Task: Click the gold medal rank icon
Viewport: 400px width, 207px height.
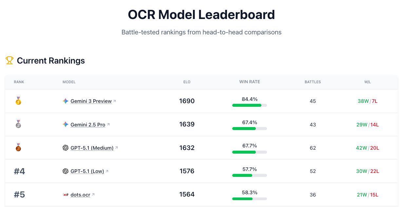Action: (x=18, y=101)
